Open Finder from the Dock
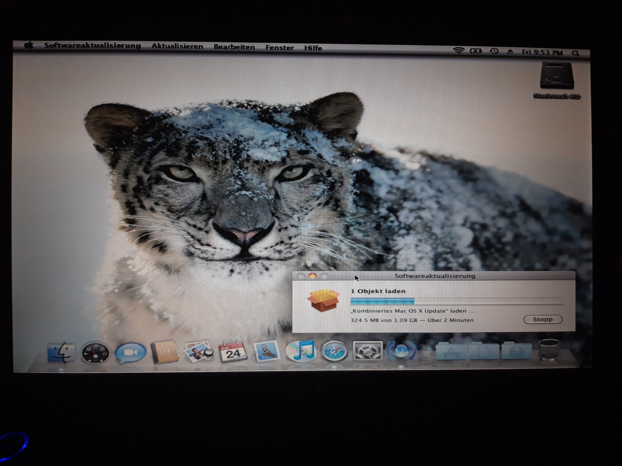Screen dimensions: 622x466 (x=61, y=353)
